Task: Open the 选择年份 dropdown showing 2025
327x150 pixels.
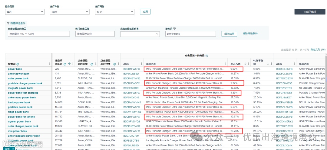Action: (x=70, y=12)
